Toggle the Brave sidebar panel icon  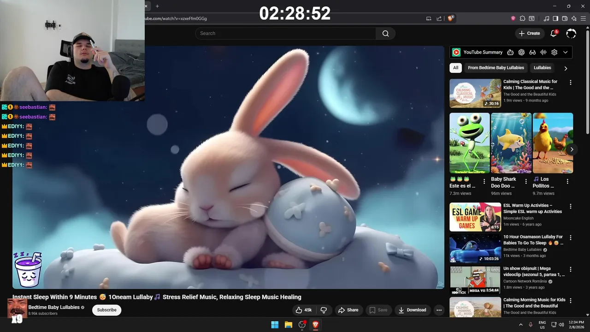[555, 18]
